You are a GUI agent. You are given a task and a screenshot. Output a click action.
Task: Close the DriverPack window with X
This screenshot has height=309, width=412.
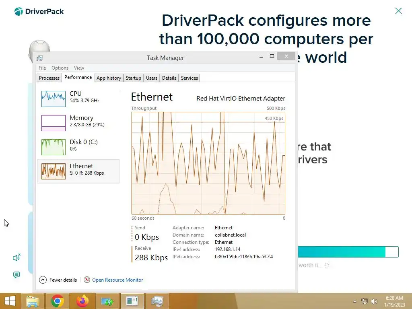[398, 11]
